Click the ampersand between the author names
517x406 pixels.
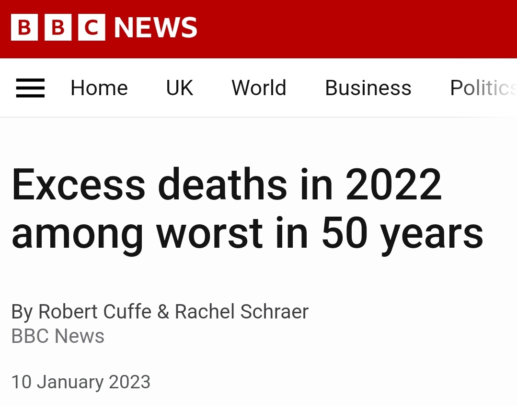(x=163, y=312)
